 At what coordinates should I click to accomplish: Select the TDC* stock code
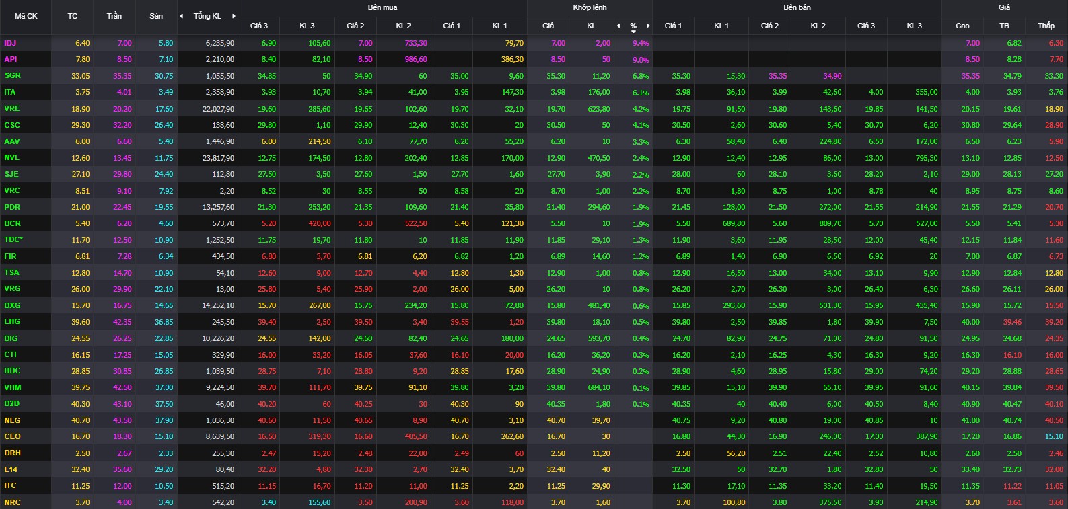click(x=13, y=239)
